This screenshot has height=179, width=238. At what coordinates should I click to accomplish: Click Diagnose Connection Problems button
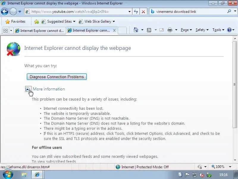tap(57, 77)
